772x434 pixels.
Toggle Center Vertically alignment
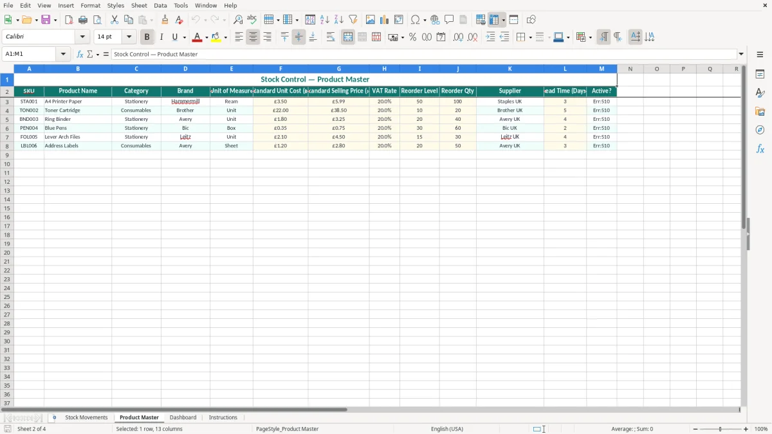click(x=299, y=37)
